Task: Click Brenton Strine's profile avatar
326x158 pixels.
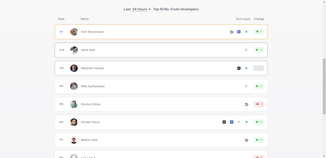Action: (74, 104)
